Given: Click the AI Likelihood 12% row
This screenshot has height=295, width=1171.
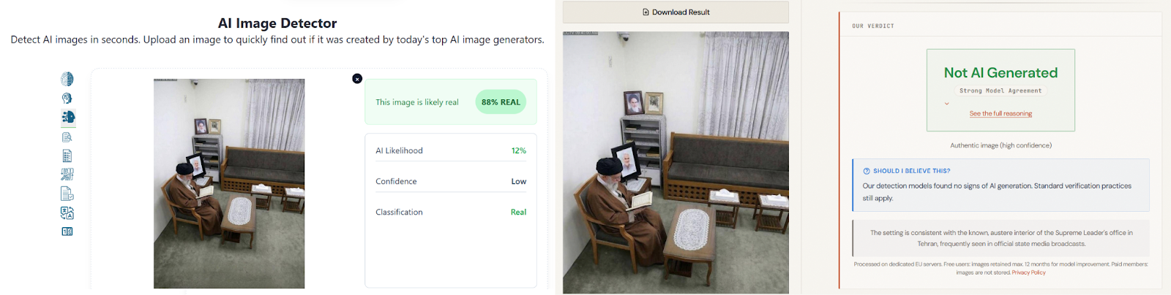Looking at the screenshot, I should click(x=451, y=150).
